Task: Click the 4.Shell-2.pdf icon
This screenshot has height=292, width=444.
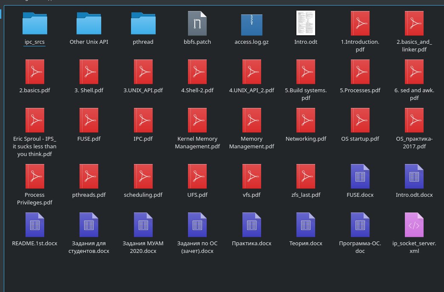Action: (197, 72)
